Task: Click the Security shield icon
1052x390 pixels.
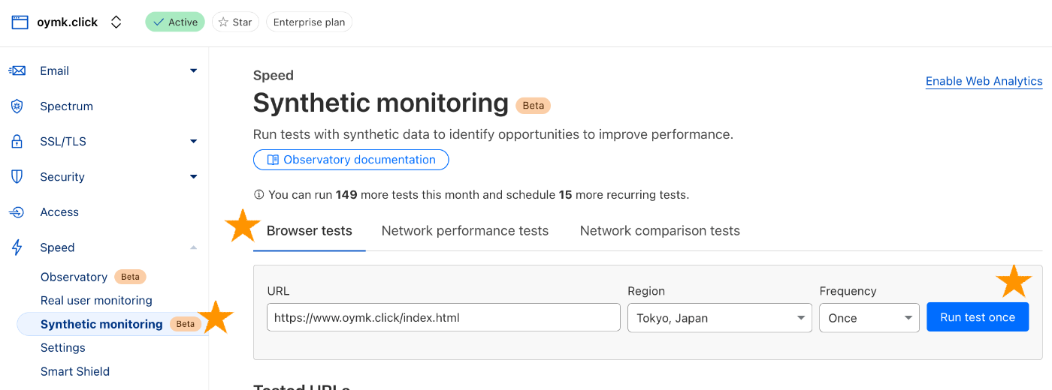Action: [17, 177]
